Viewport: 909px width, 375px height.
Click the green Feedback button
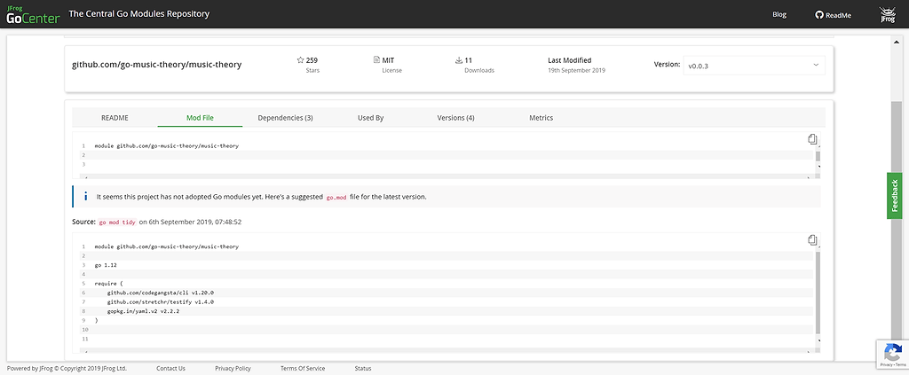pyautogui.click(x=894, y=196)
